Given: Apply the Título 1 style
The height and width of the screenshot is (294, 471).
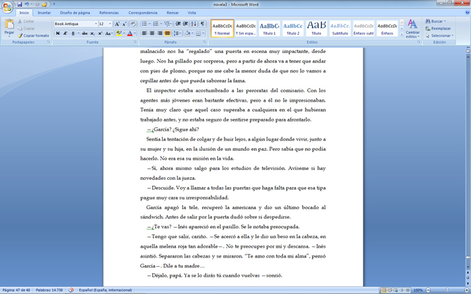Looking at the screenshot, I should (x=269, y=28).
